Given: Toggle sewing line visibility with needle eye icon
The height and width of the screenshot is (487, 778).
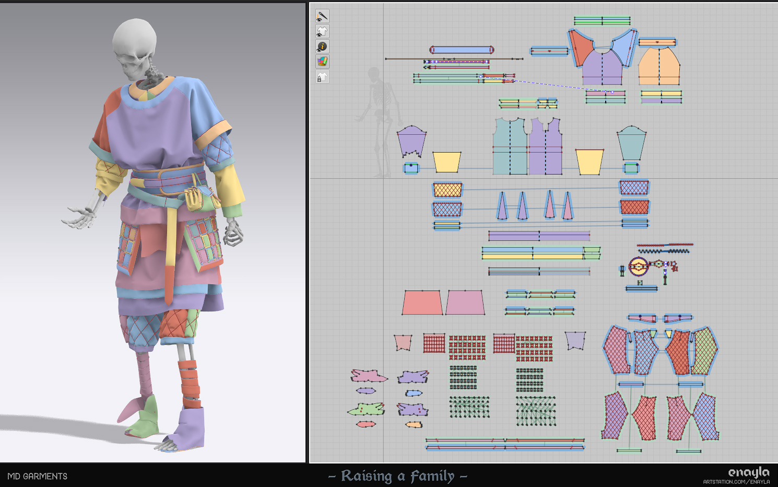Looking at the screenshot, I should pyautogui.click(x=322, y=16).
